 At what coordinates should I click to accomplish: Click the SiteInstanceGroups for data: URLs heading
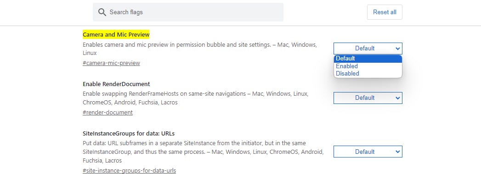click(129, 134)
